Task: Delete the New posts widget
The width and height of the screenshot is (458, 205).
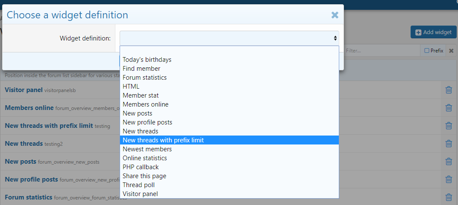Action: 449,162
